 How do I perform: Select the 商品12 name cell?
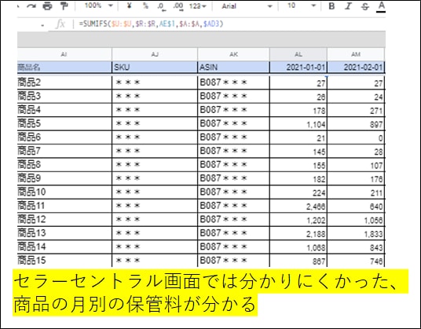[x=64, y=219]
